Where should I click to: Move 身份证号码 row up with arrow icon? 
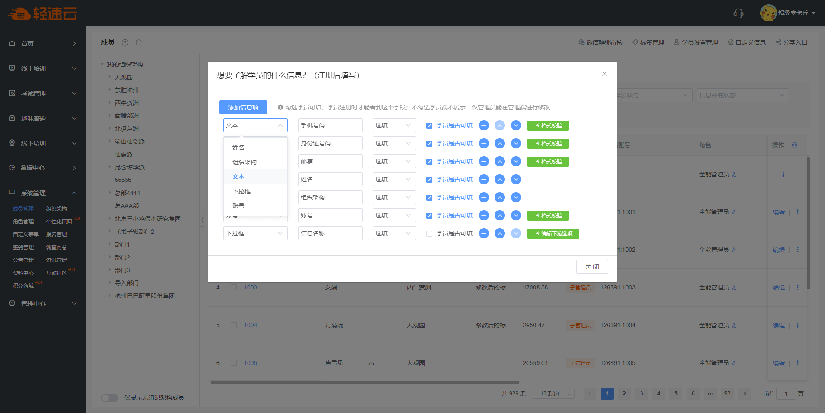pyautogui.click(x=499, y=143)
